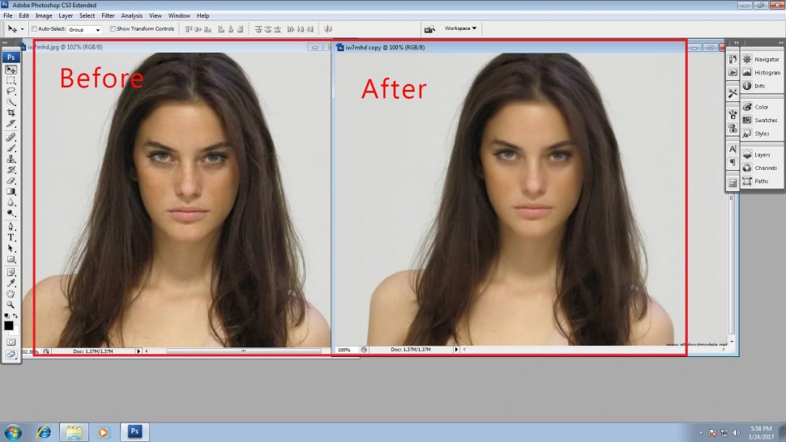Open the Image menu
This screenshot has width=786, height=442.
coord(44,15)
